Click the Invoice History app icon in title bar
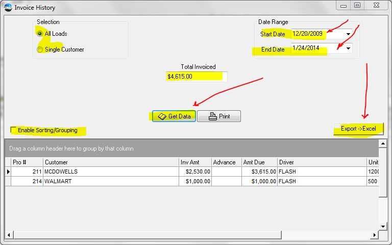Screen dimensions: 392x245 point(8,8)
